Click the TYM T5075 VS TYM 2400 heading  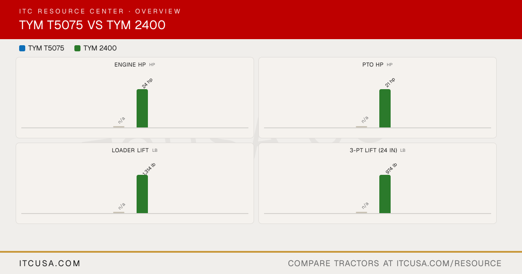pos(92,25)
